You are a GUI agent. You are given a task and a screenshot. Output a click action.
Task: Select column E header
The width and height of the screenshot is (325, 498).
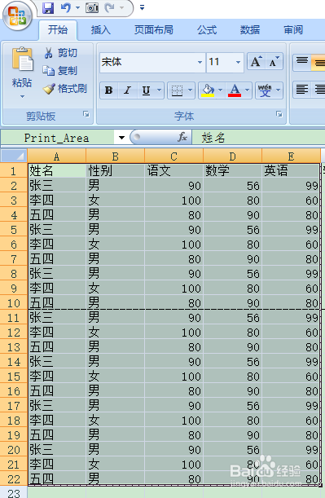[291, 156]
